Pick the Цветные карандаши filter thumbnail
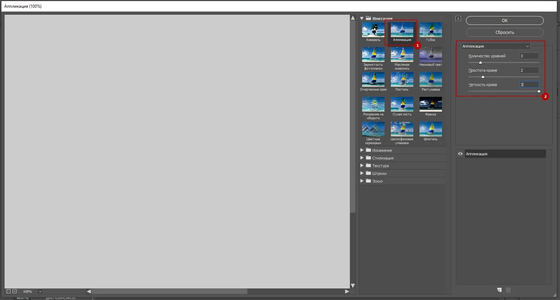The width and height of the screenshot is (560, 300). click(373, 129)
